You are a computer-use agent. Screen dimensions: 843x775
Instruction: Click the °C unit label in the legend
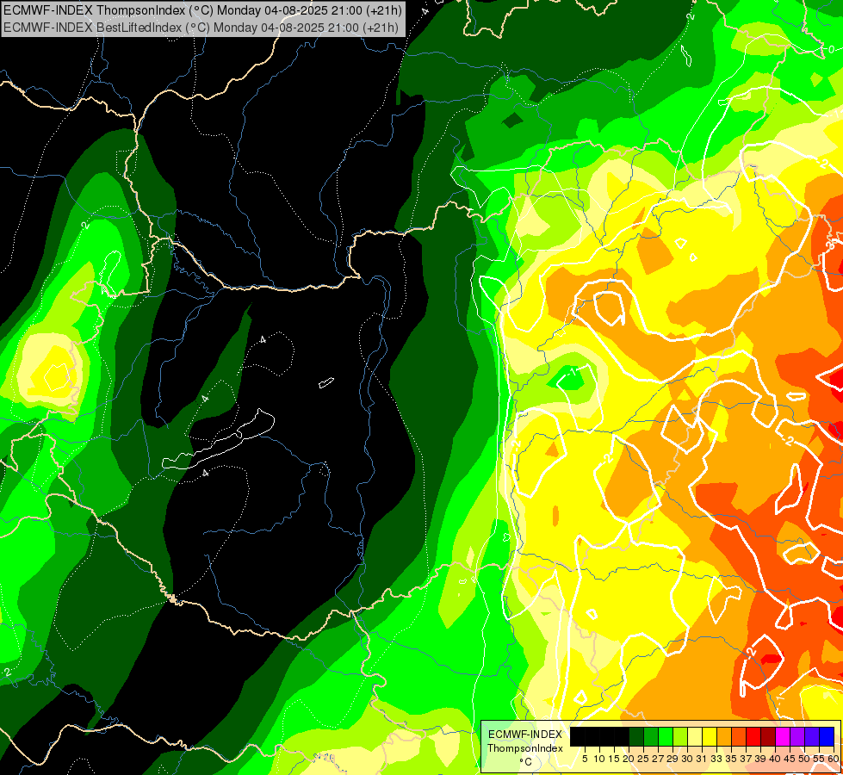(526, 762)
